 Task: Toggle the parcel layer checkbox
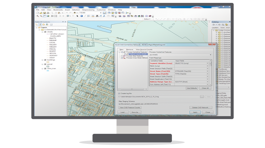45,64
